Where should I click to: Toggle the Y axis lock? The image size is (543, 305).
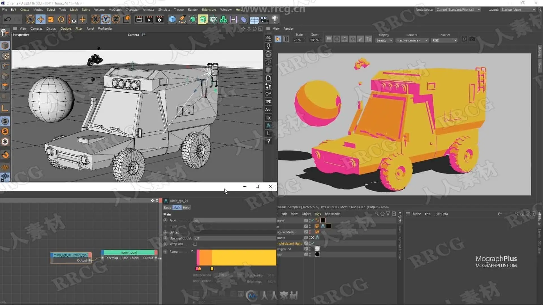click(106, 19)
